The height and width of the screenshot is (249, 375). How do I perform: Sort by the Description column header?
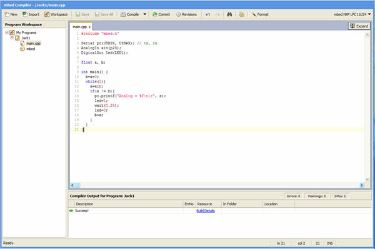(129, 204)
